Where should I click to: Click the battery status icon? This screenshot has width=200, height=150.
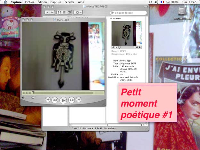[172, 2]
